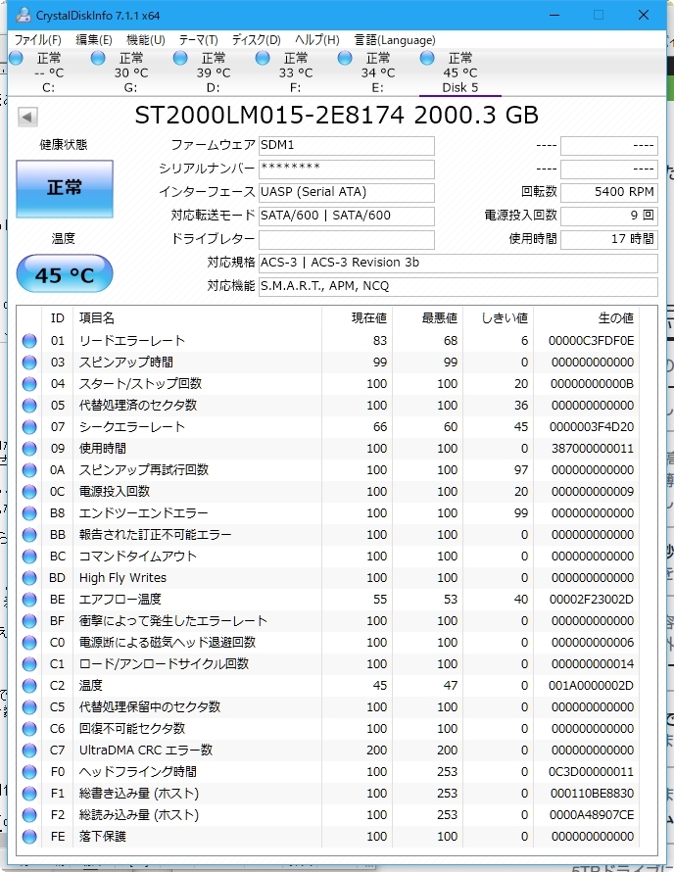Click status orb for BC コマンドタイムアウト
Viewport: 674px width, 872px height.
[x=29, y=557]
